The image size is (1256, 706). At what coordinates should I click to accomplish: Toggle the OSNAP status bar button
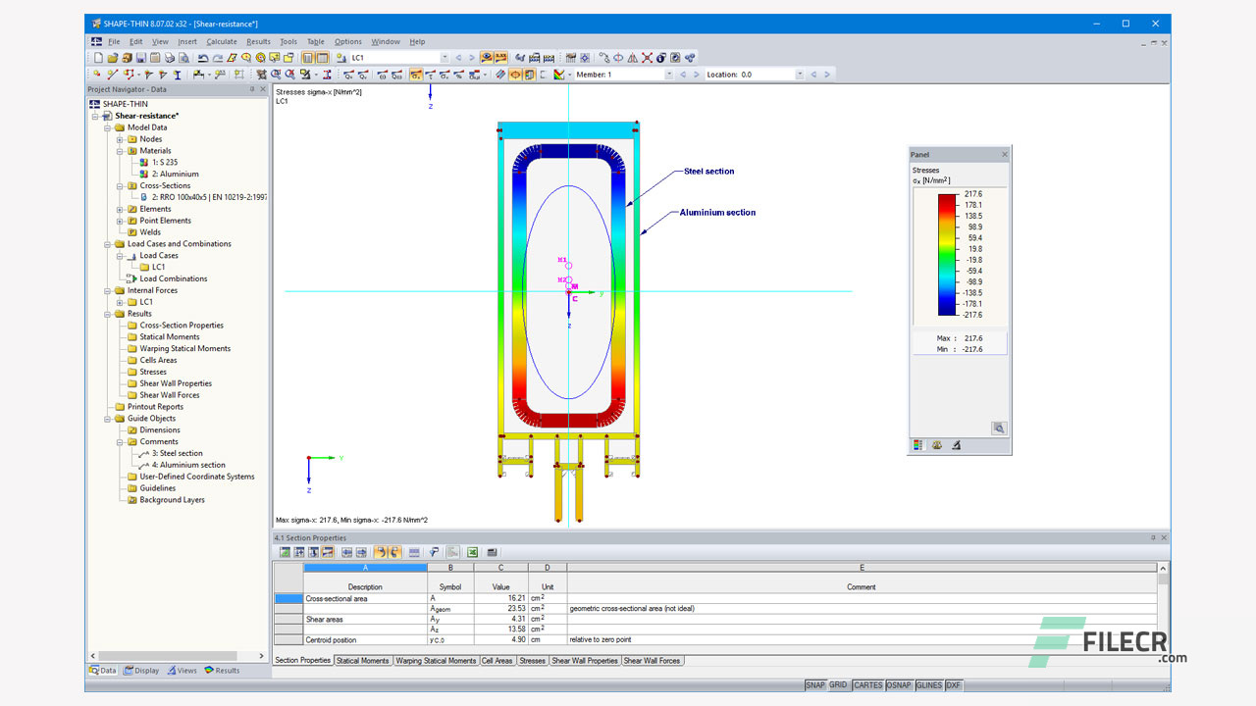900,685
